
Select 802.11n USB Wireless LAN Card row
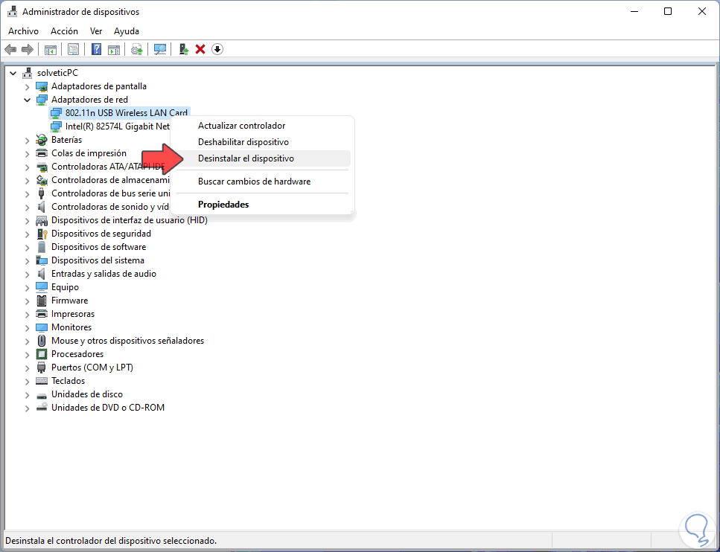point(119,113)
